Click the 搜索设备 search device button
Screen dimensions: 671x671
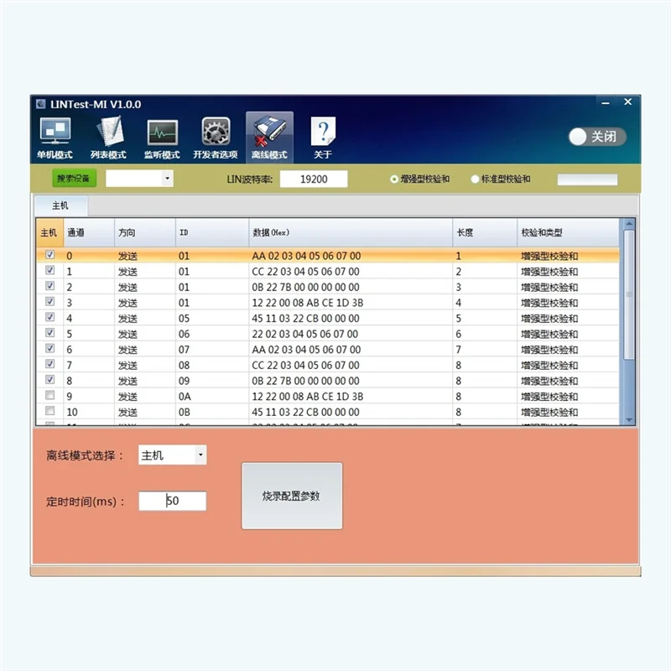[74, 179]
